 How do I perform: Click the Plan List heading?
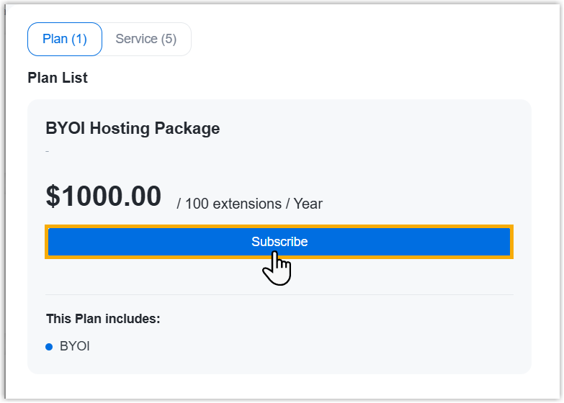(58, 78)
